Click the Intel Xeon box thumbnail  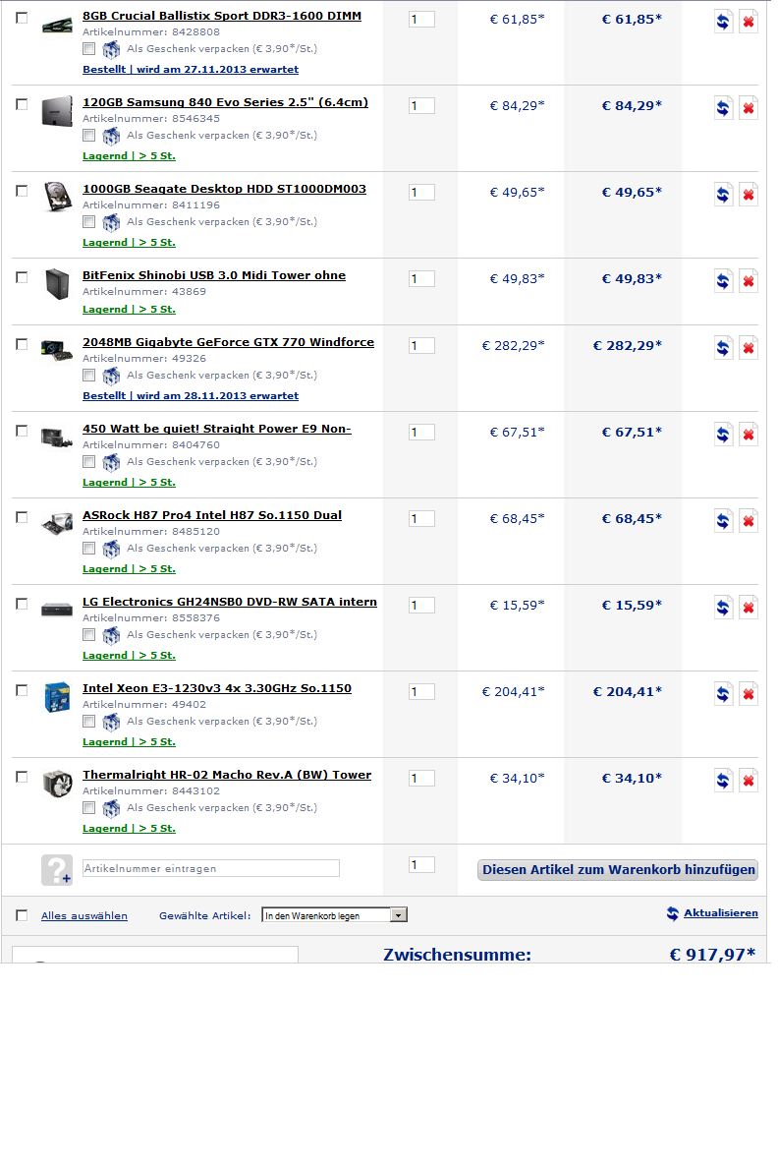pyautogui.click(x=57, y=697)
